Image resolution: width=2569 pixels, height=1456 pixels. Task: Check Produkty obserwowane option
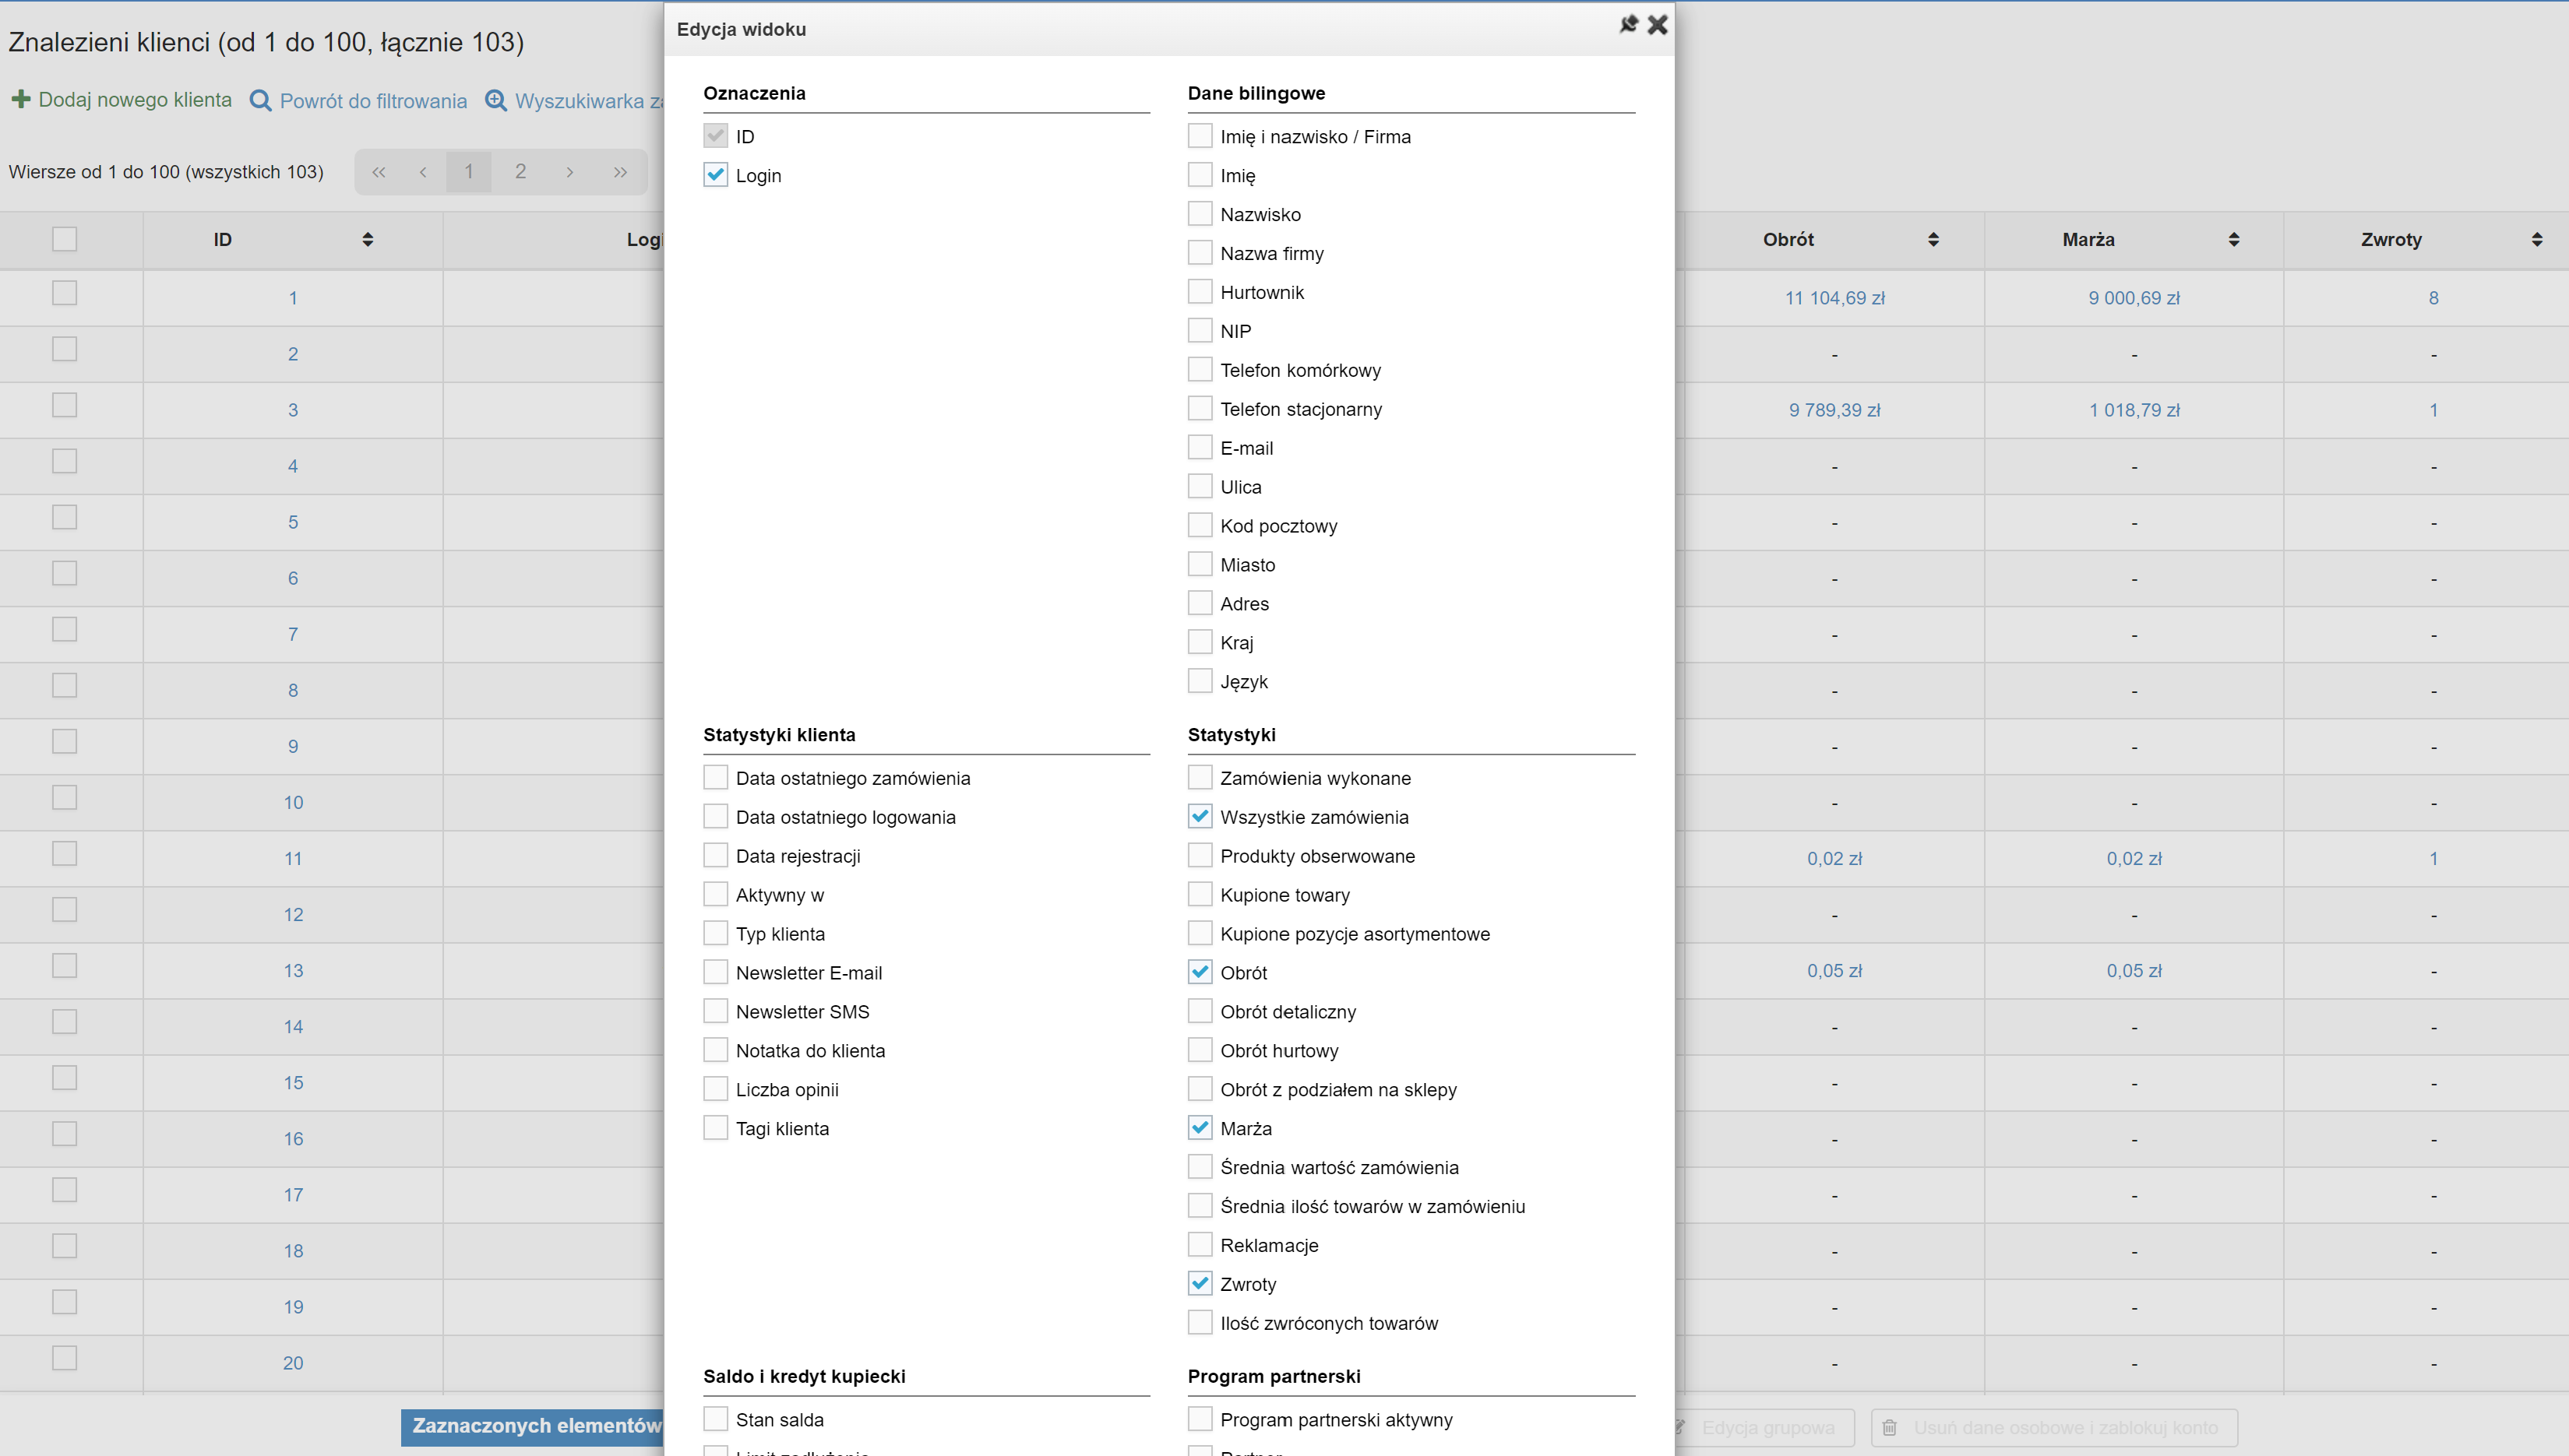(x=1200, y=855)
